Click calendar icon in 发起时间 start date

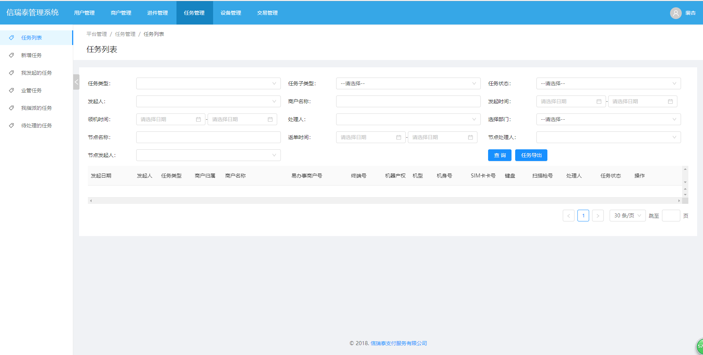tap(599, 101)
